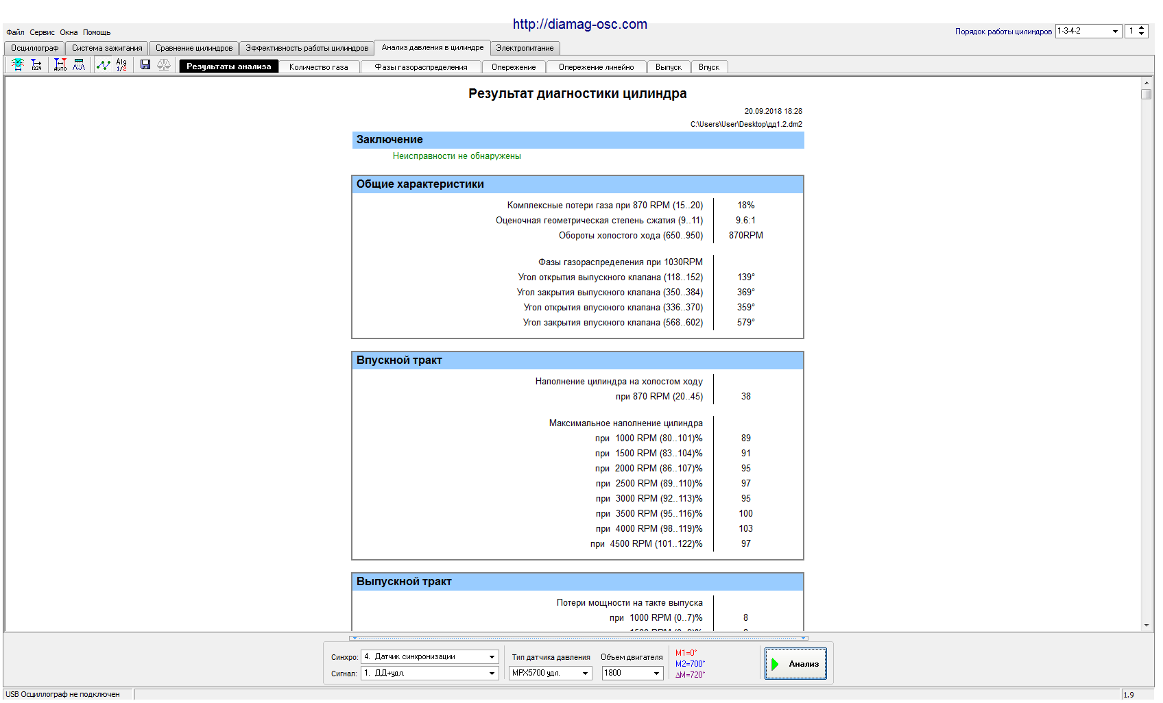Switch to the Система зажигания tab
This screenshot has height=703, width=1163.
pyautogui.click(x=107, y=48)
